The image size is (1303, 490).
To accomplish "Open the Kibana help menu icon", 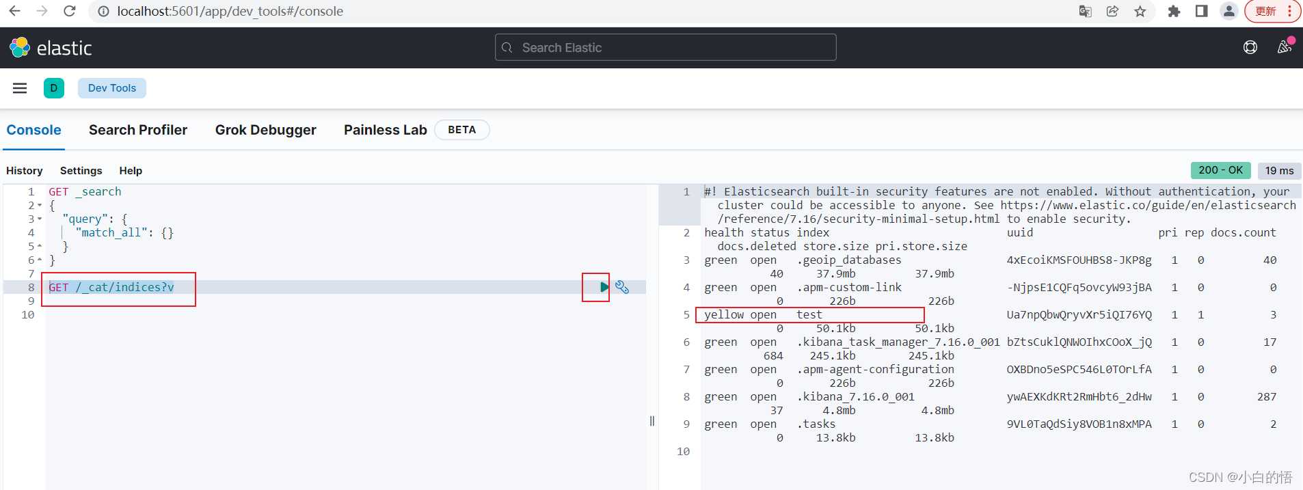I will (x=1250, y=47).
